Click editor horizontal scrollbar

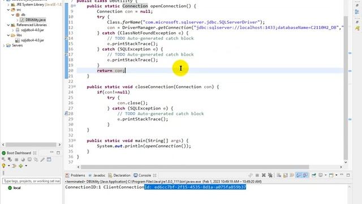[195, 167]
